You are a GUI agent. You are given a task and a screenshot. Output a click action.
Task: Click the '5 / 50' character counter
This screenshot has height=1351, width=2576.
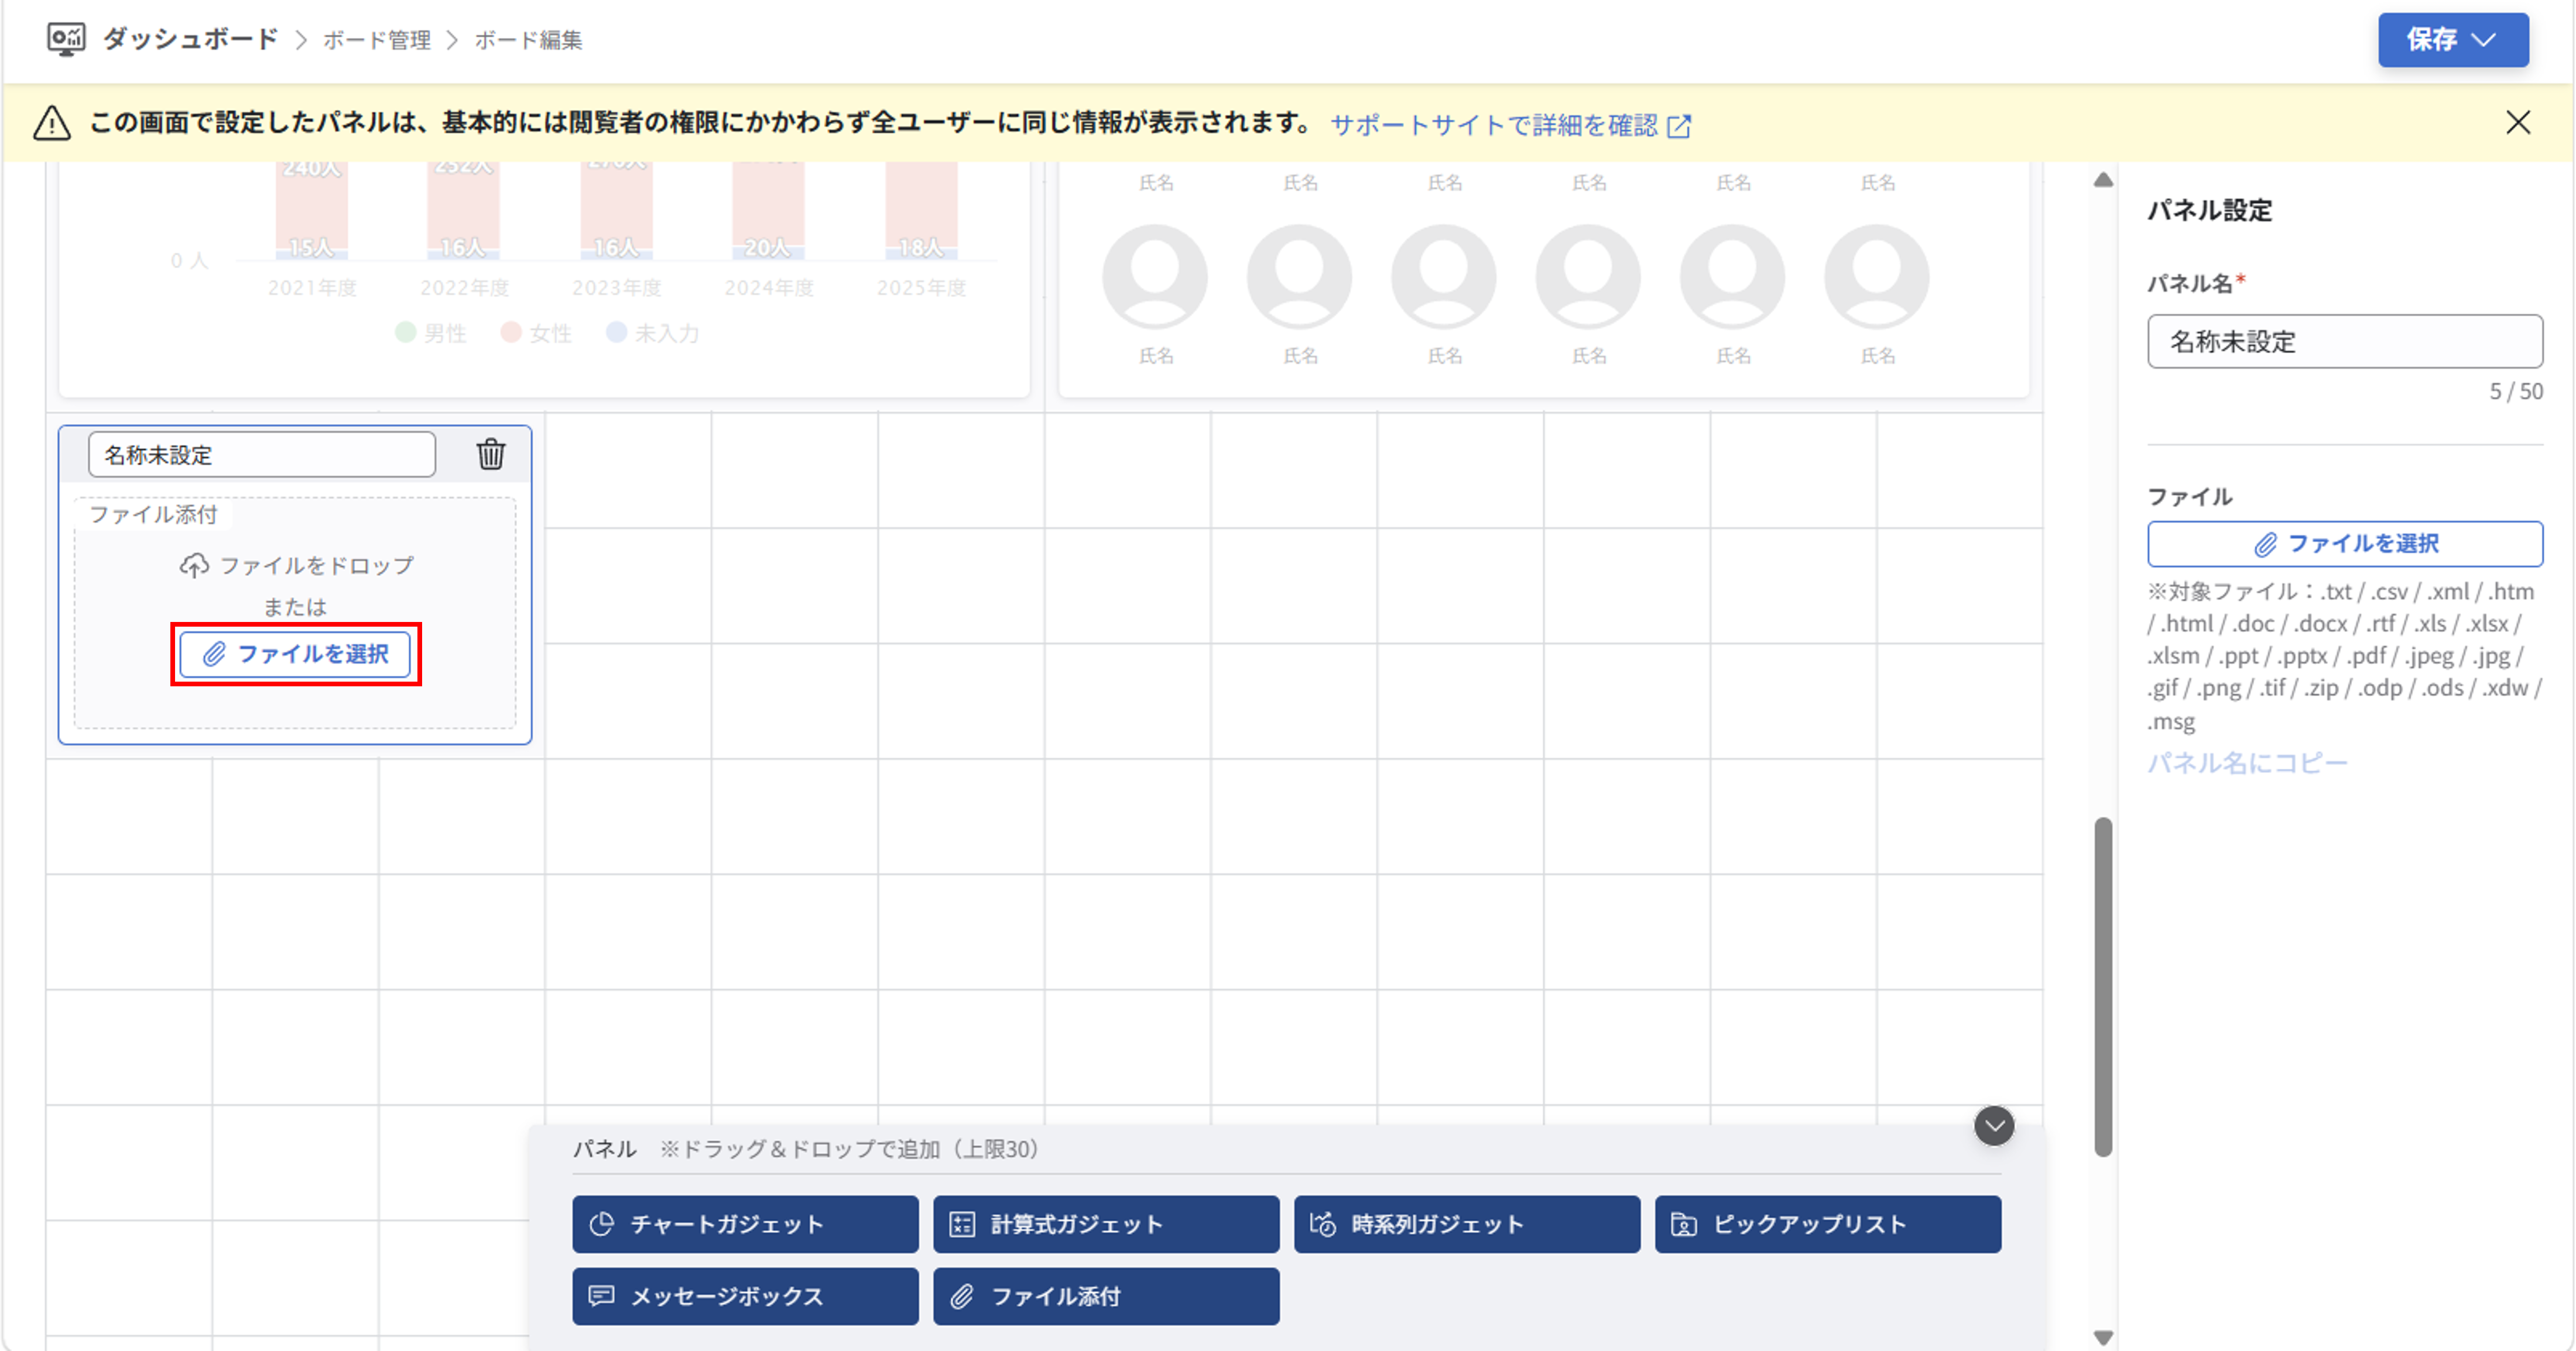pyautogui.click(x=2516, y=391)
